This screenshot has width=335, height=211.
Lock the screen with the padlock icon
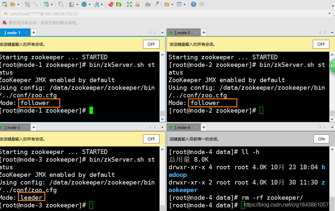click(137, 4)
